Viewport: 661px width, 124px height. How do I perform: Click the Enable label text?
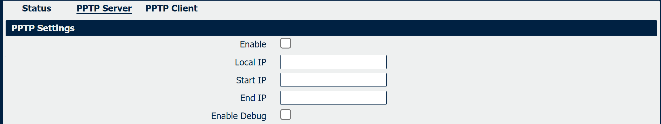(253, 44)
